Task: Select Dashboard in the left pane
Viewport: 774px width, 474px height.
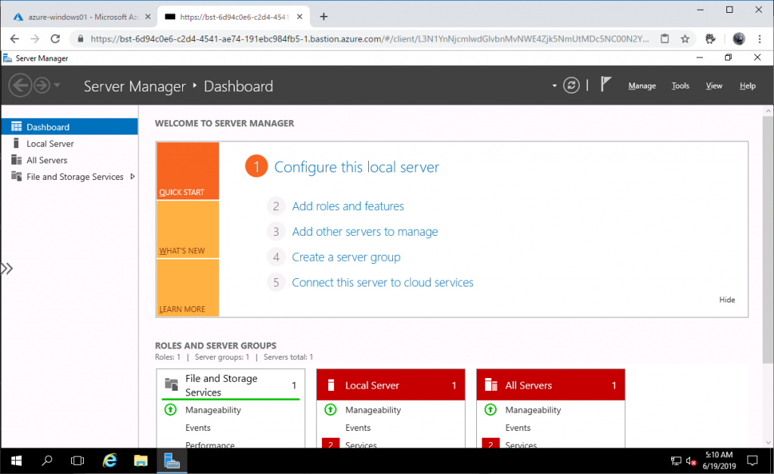Action: (x=70, y=127)
